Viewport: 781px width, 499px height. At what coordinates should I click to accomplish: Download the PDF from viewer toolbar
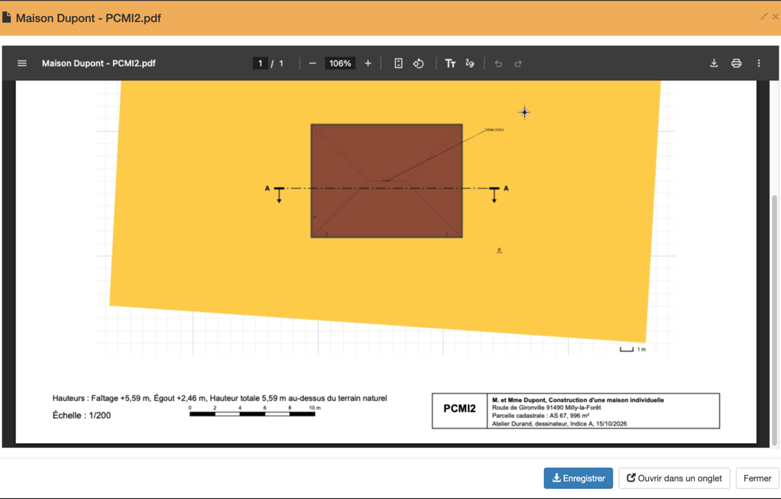coord(714,63)
